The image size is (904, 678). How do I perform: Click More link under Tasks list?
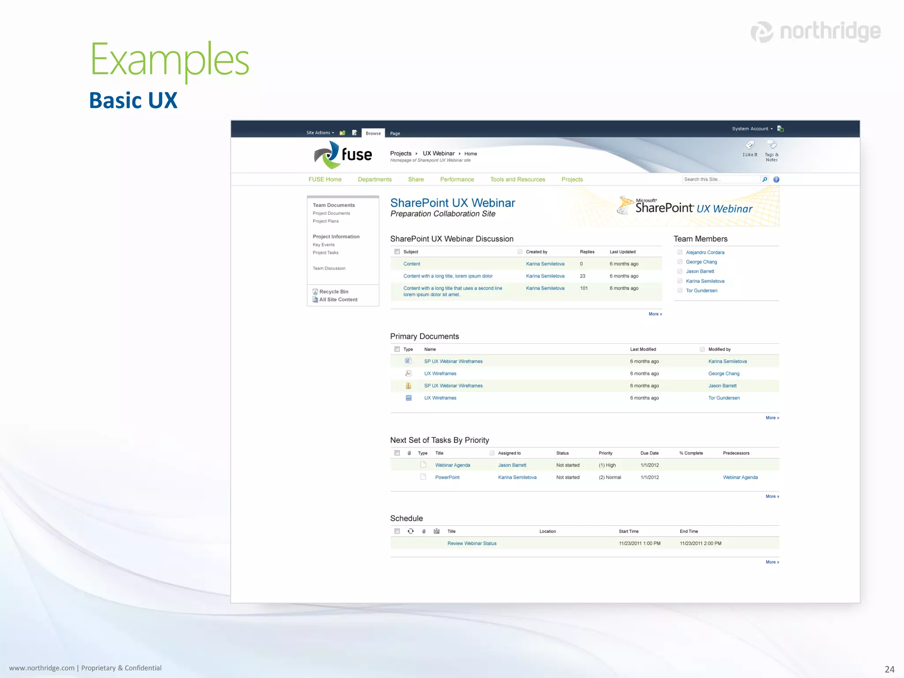[x=772, y=496]
